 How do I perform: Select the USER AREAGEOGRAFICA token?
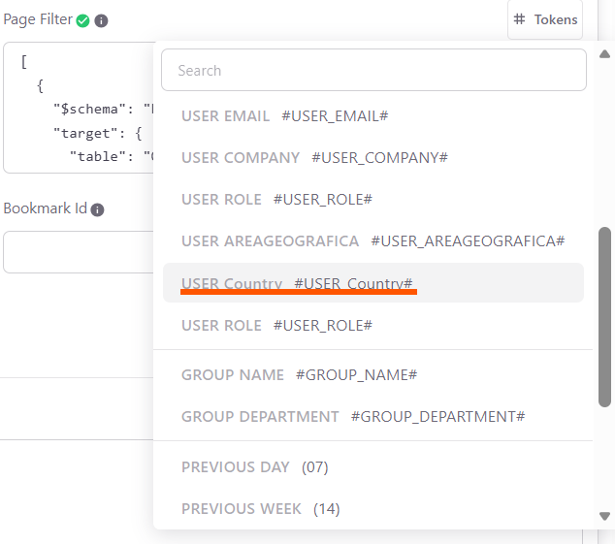pos(372,241)
